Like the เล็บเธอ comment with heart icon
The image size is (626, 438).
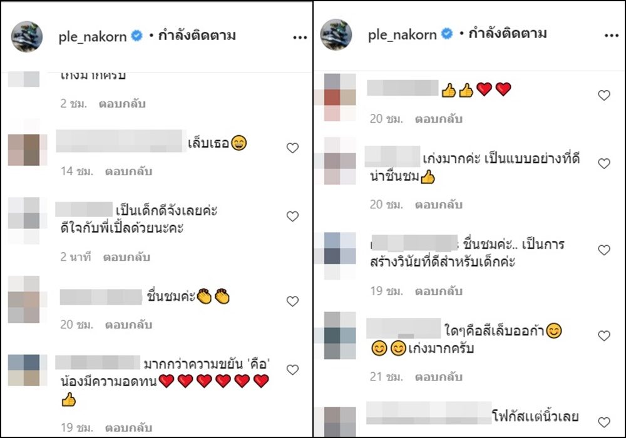[292, 148]
